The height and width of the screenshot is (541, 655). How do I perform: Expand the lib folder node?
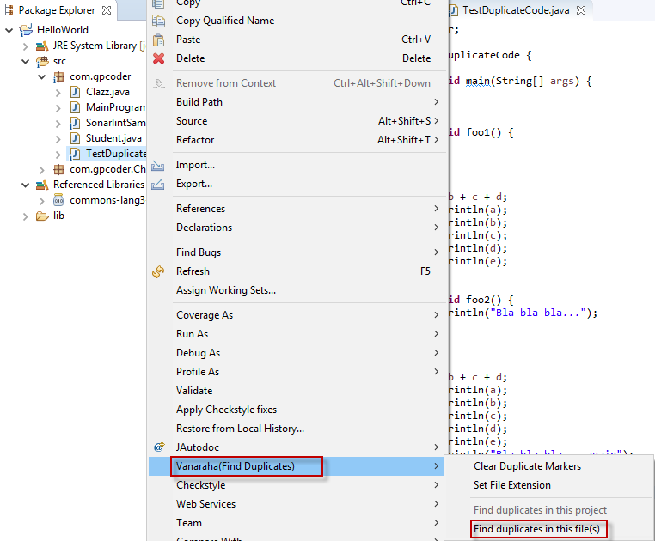coord(26,216)
